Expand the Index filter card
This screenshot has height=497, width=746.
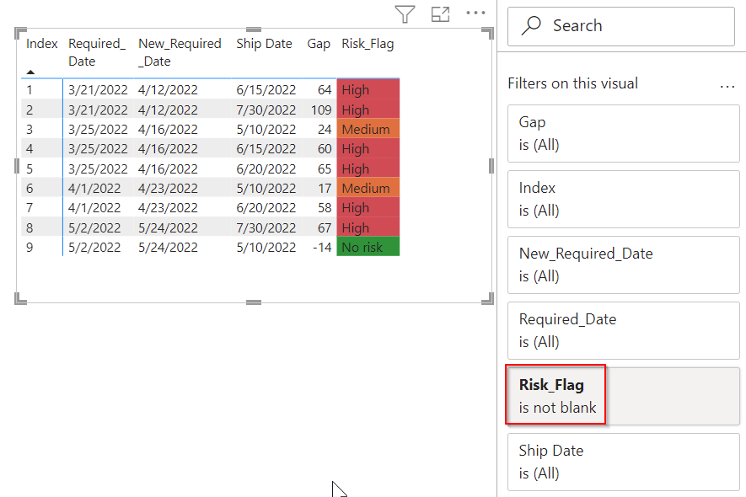click(x=623, y=200)
